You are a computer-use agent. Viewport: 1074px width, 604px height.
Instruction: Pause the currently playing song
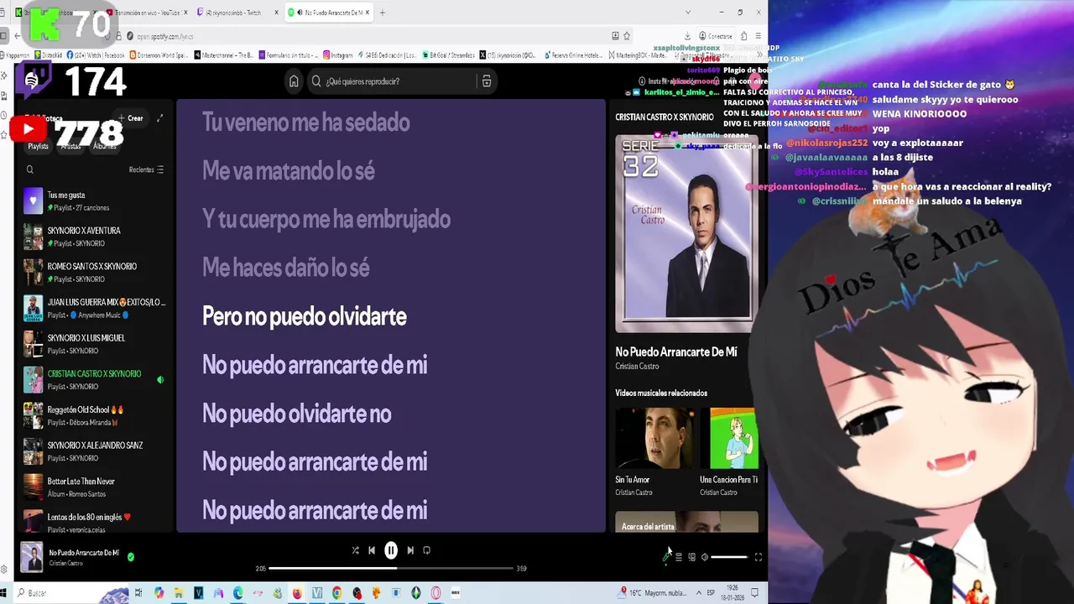[391, 550]
